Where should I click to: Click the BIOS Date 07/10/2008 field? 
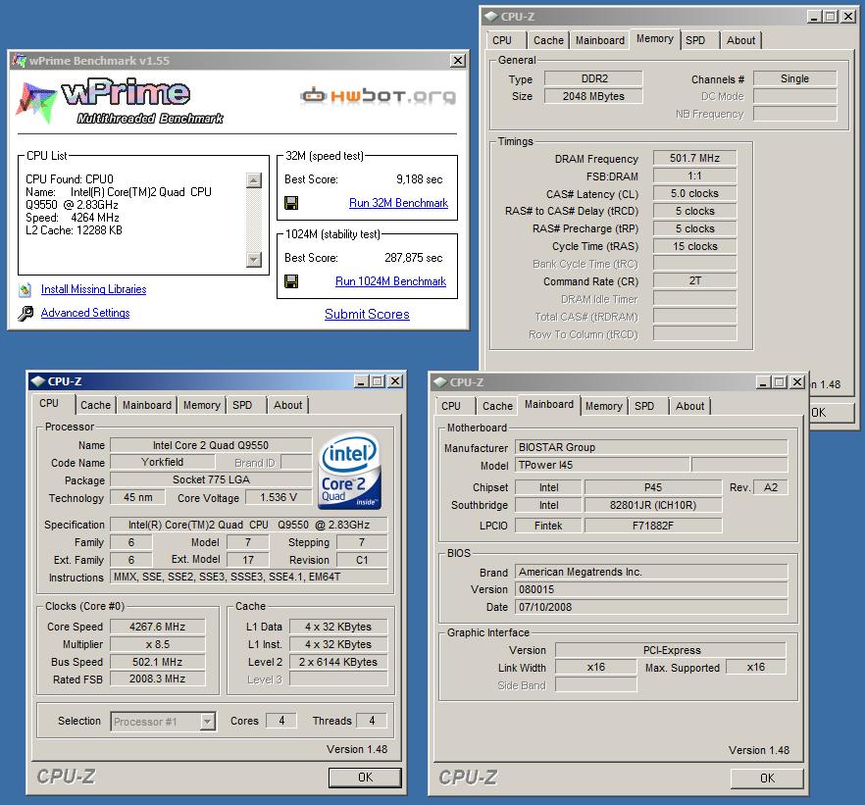tap(651, 608)
